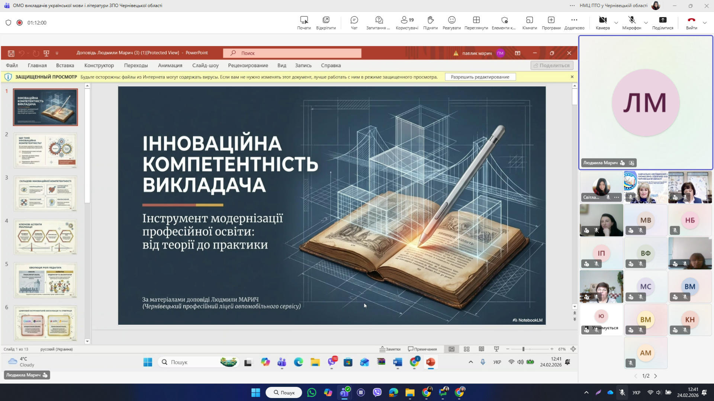
Task: Pop out shared content with Відкріпити
Action: click(326, 22)
